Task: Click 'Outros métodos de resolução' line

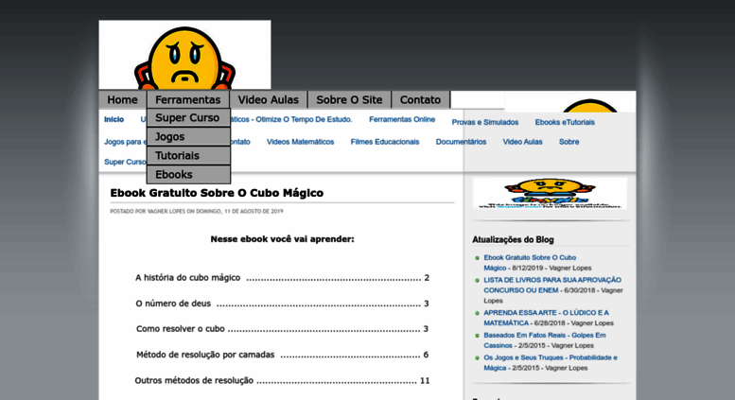Action: [282, 380]
